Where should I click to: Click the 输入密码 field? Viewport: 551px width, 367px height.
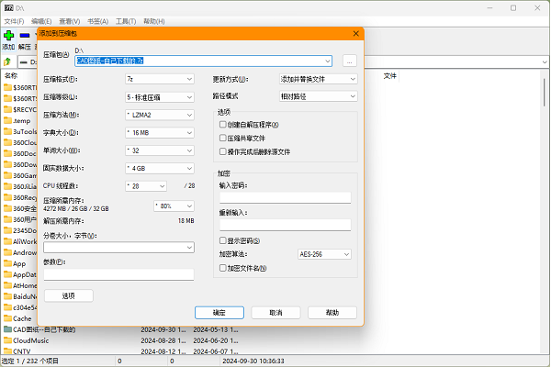coord(286,198)
